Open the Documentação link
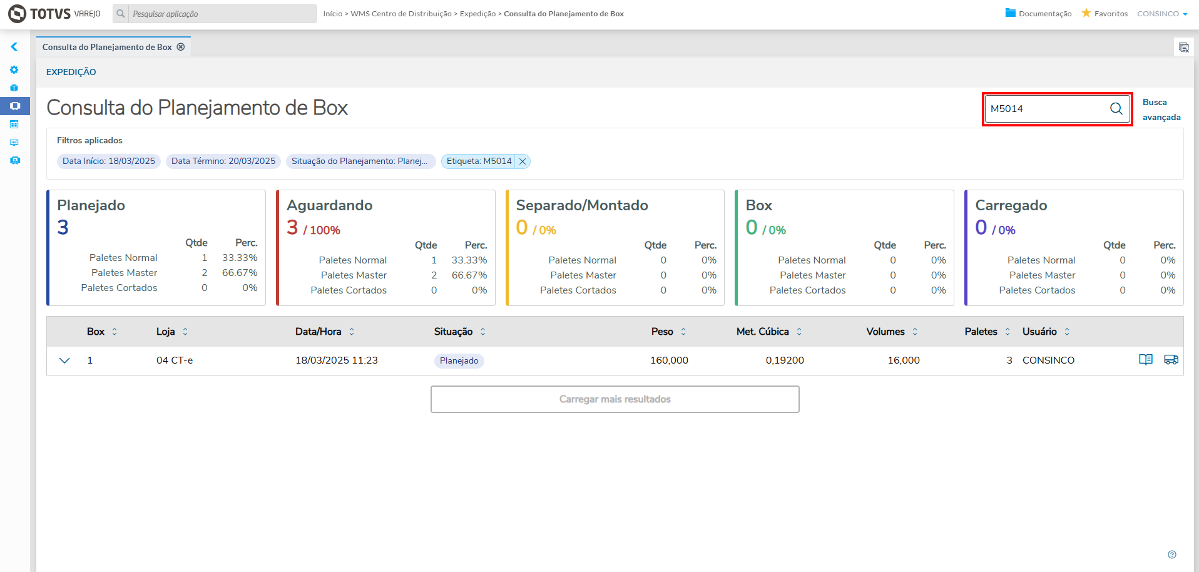The width and height of the screenshot is (1199, 572). pos(1045,14)
